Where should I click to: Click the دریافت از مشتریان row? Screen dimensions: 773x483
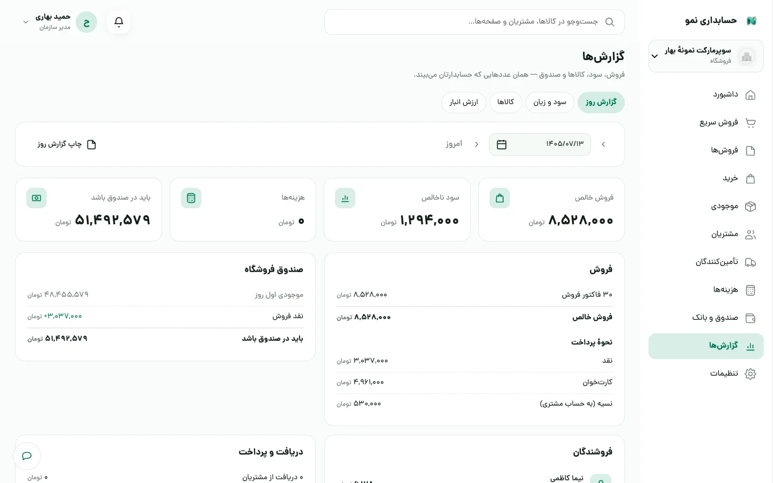165,477
